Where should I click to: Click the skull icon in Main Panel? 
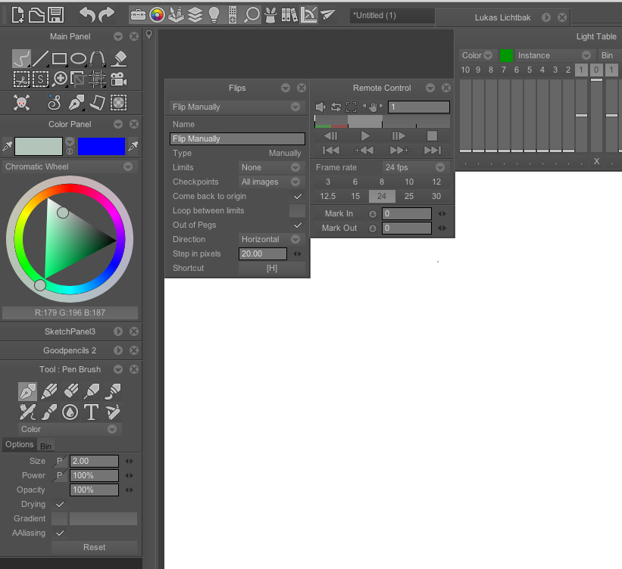(21, 103)
